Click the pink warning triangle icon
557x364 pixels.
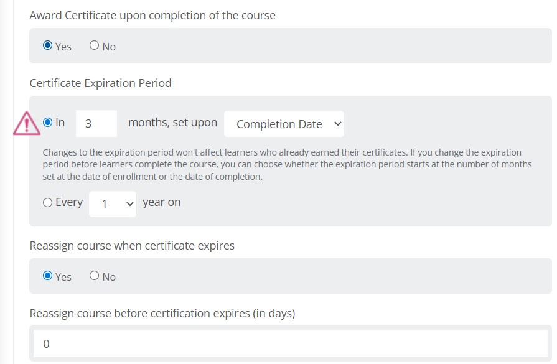(27, 124)
